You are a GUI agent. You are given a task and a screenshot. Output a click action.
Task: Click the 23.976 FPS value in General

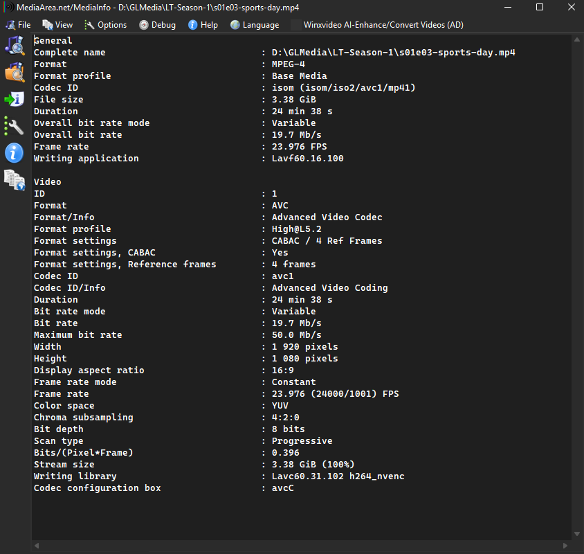pos(300,147)
